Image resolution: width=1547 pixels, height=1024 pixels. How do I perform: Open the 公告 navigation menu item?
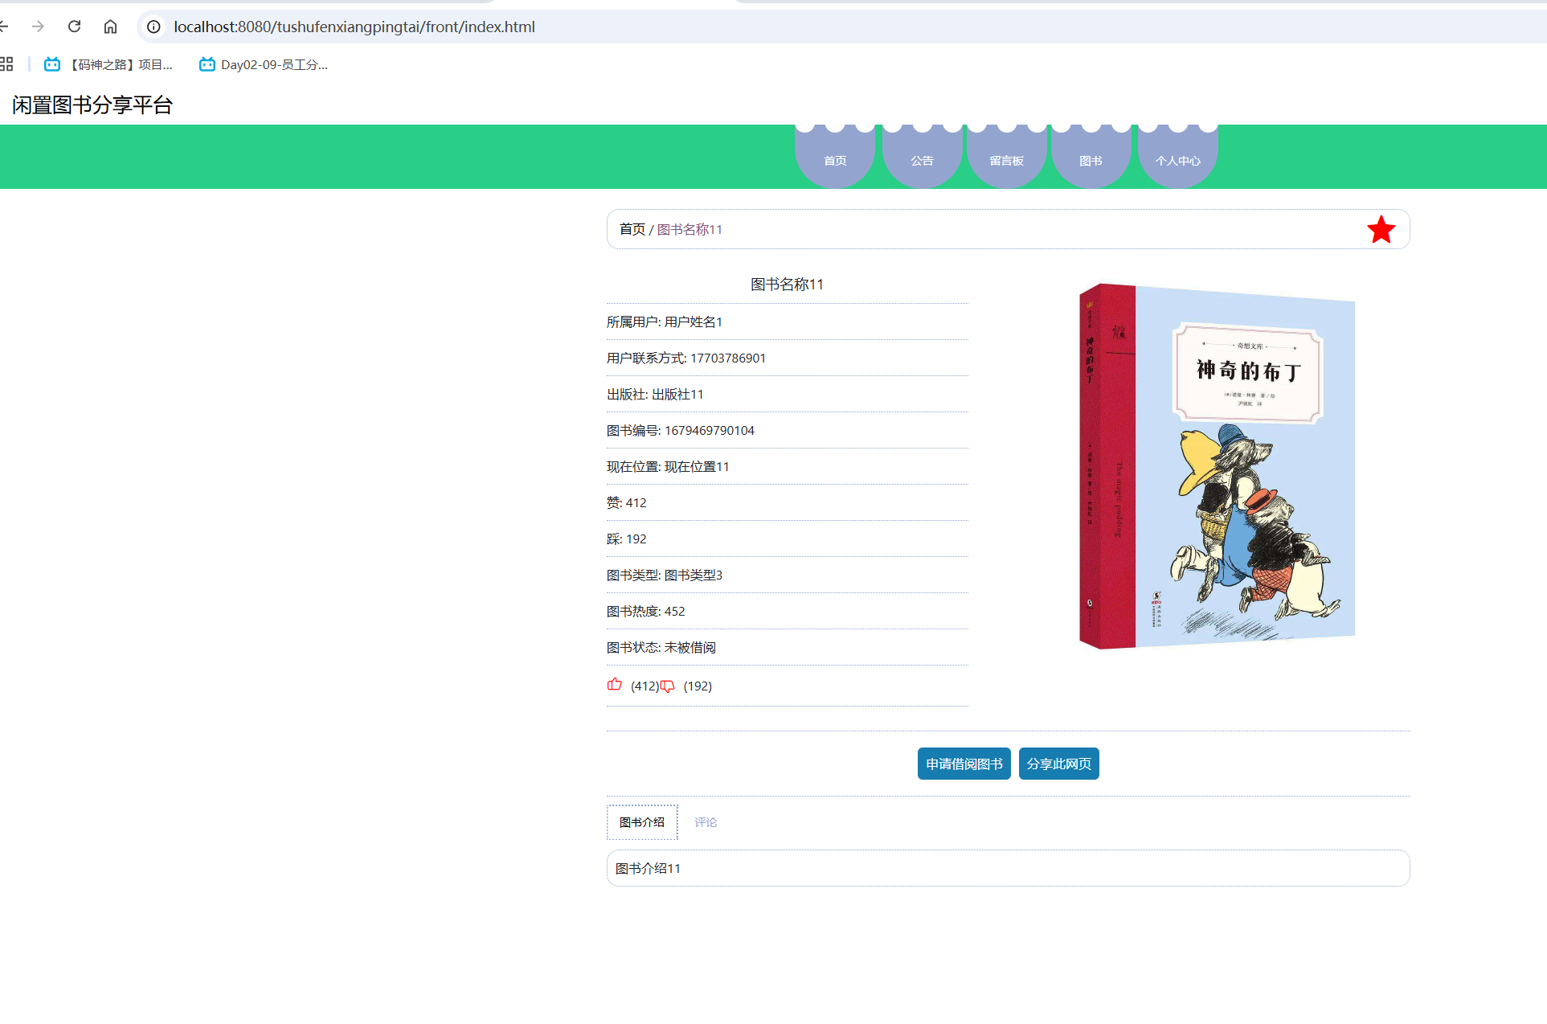922,159
